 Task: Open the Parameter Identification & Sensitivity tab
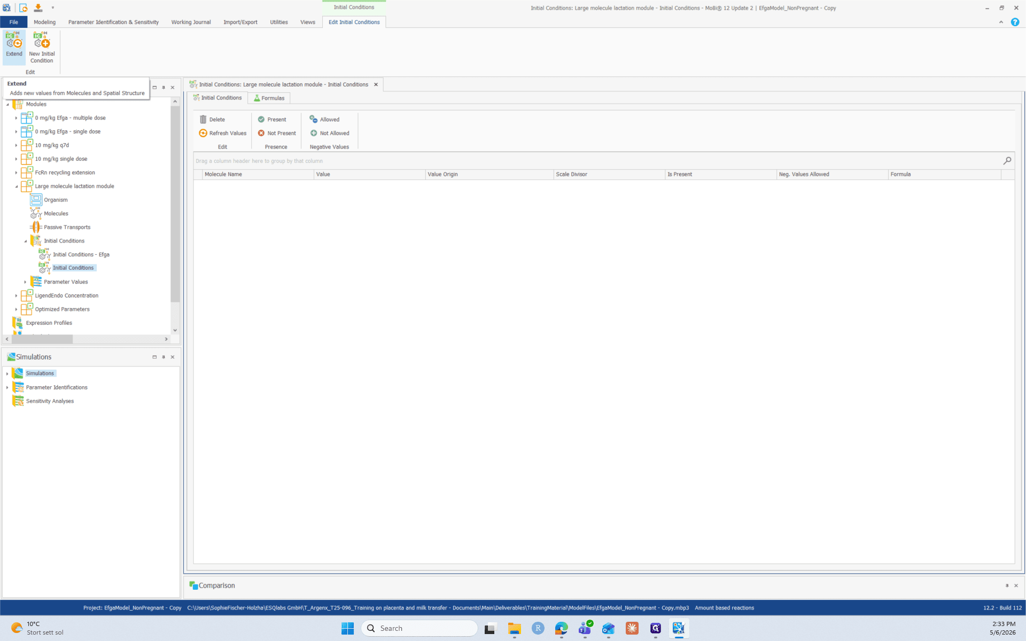click(x=113, y=22)
